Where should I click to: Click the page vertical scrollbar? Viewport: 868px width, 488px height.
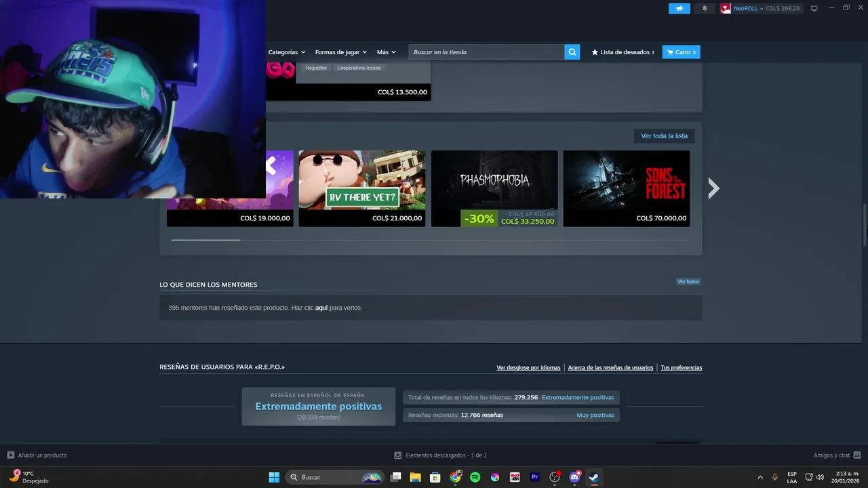[864, 225]
